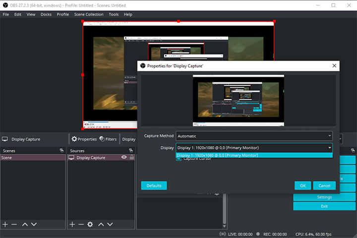The width and height of the screenshot is (357, 238).
Task: Add a new source with plus icon
Action: click(x=72, y=225)
